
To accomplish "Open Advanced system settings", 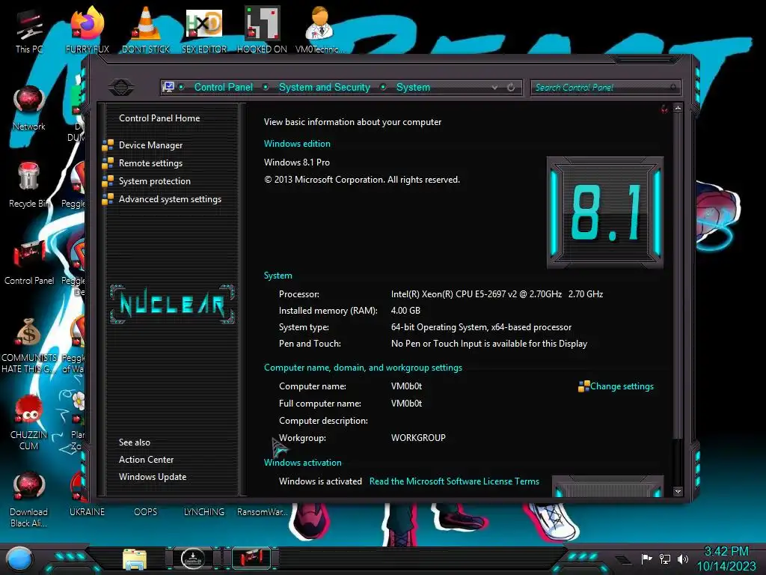I will [170, 199].
